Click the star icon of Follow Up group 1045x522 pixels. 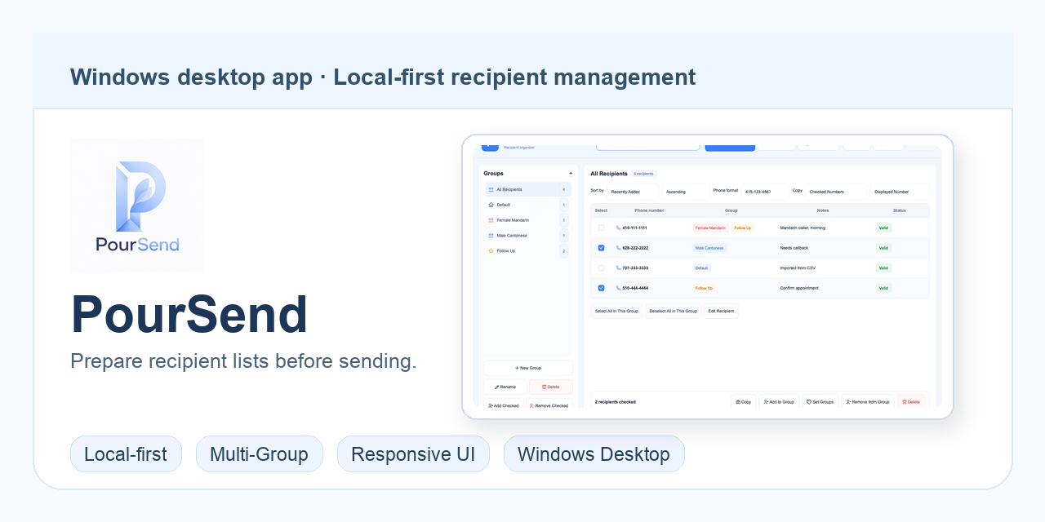(x=491, y=250)
